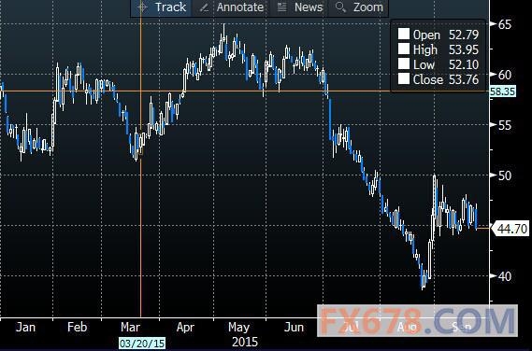Click the FX678.COM watermark link

[x=417, y=320]
